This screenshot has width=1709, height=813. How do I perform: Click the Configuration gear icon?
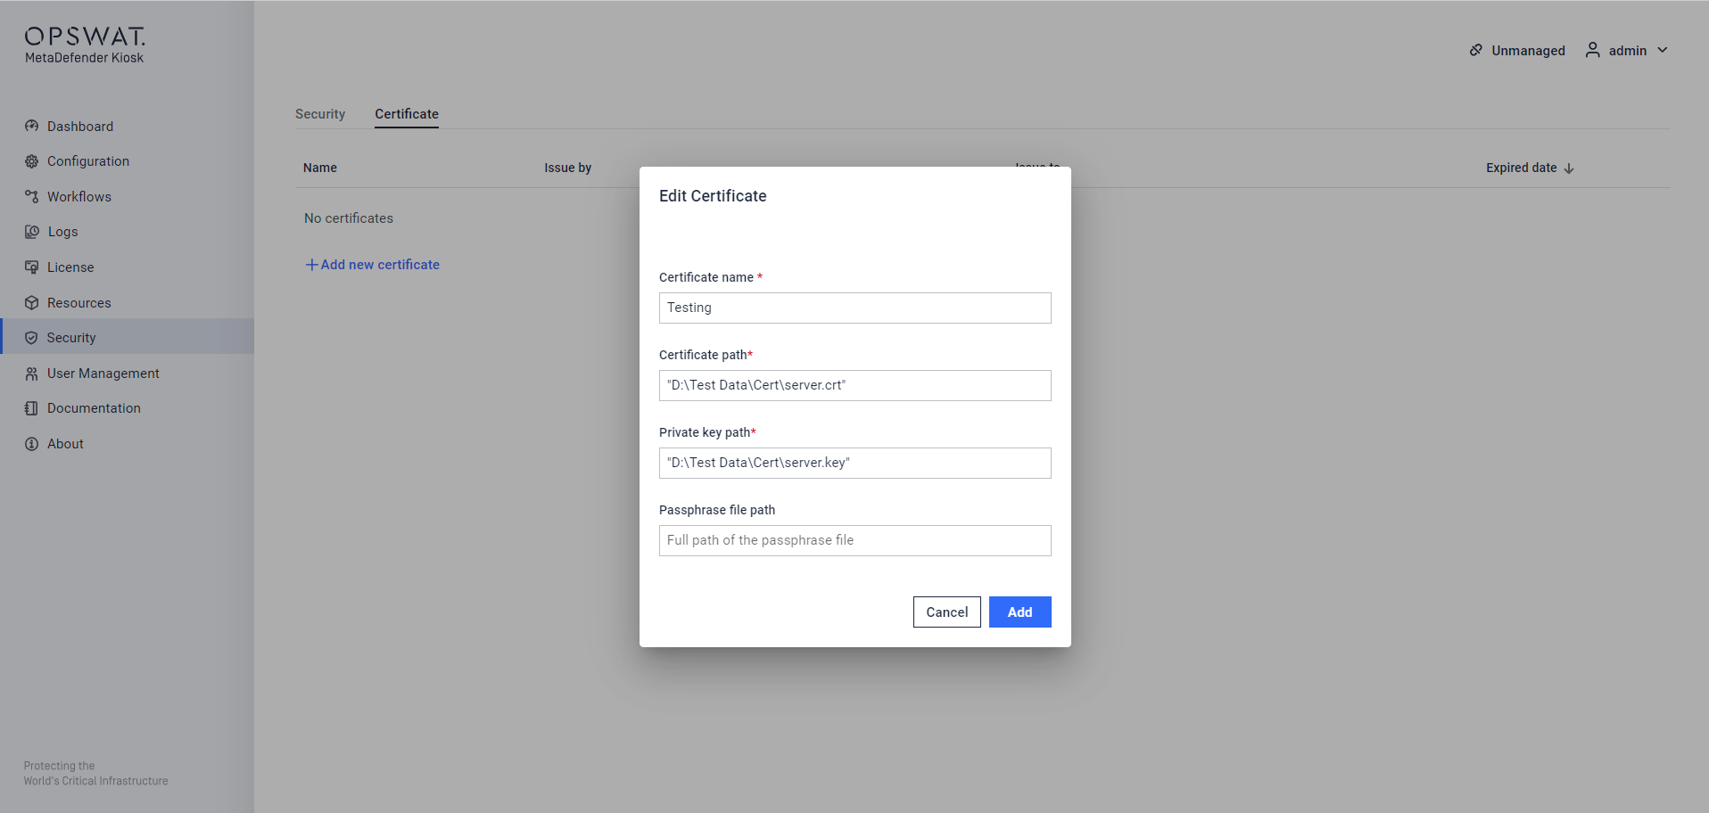31,161
